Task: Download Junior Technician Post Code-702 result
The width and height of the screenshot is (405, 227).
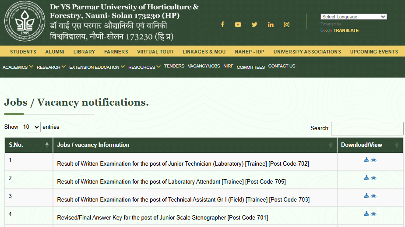Action: click(x=366, y=160)
